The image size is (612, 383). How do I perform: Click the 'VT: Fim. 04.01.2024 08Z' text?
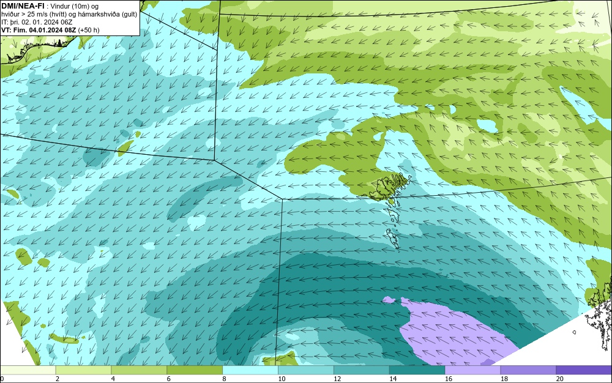[39, 30]
